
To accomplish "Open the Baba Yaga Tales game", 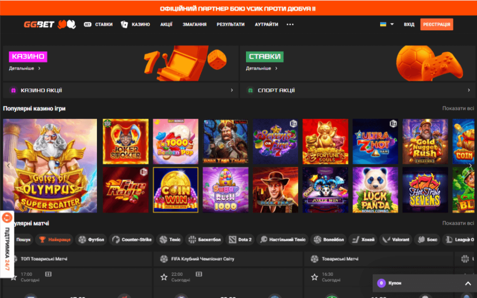I will tap(225, 142).
